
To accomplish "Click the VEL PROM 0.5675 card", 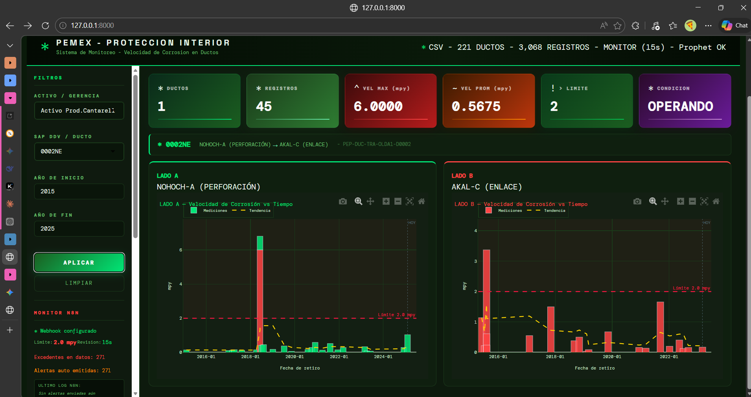I will coord(489,101).
